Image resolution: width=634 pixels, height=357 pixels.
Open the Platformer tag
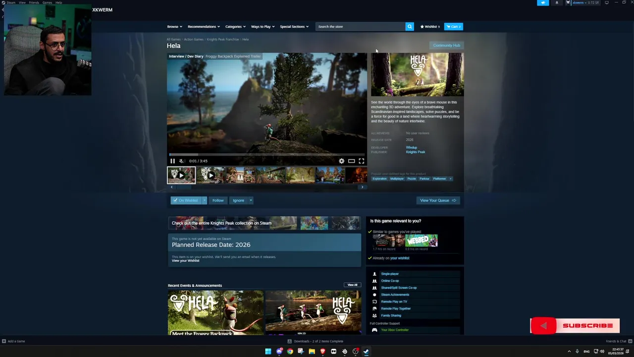pyautogui.click(x=439, y=178)
